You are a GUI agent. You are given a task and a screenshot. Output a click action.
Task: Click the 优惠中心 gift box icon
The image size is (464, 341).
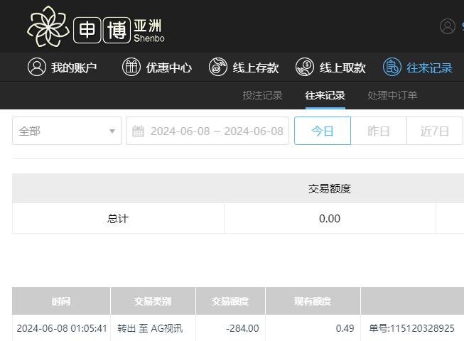pos(131,67)
